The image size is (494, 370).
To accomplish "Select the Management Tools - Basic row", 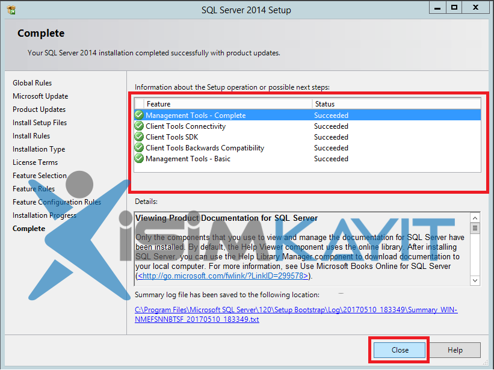I will click(x=307, y=158).
